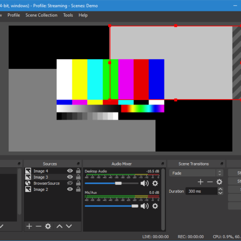
Task: Mute the Desktop Audio speaker icon
Action: click(145, 183)
